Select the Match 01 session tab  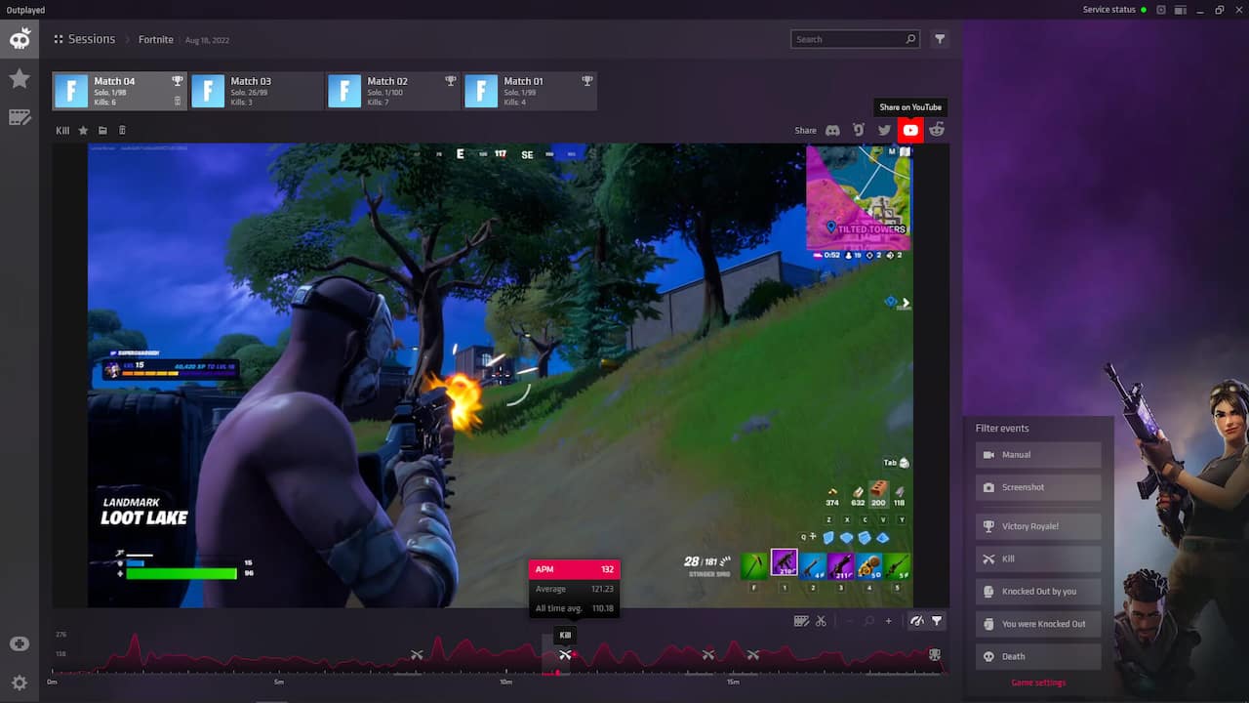tap(530, 91)
